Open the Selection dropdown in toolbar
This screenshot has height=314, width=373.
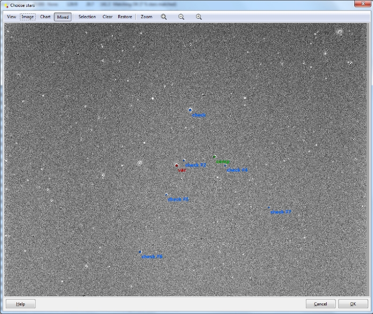[87, 17]
